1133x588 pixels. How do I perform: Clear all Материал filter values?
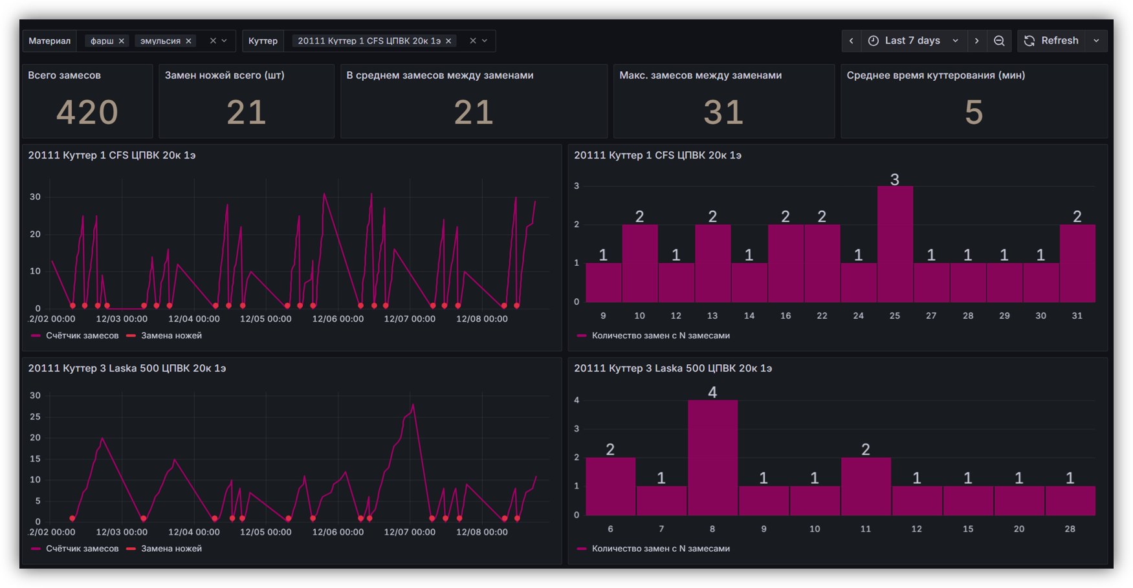click(213, 41)
